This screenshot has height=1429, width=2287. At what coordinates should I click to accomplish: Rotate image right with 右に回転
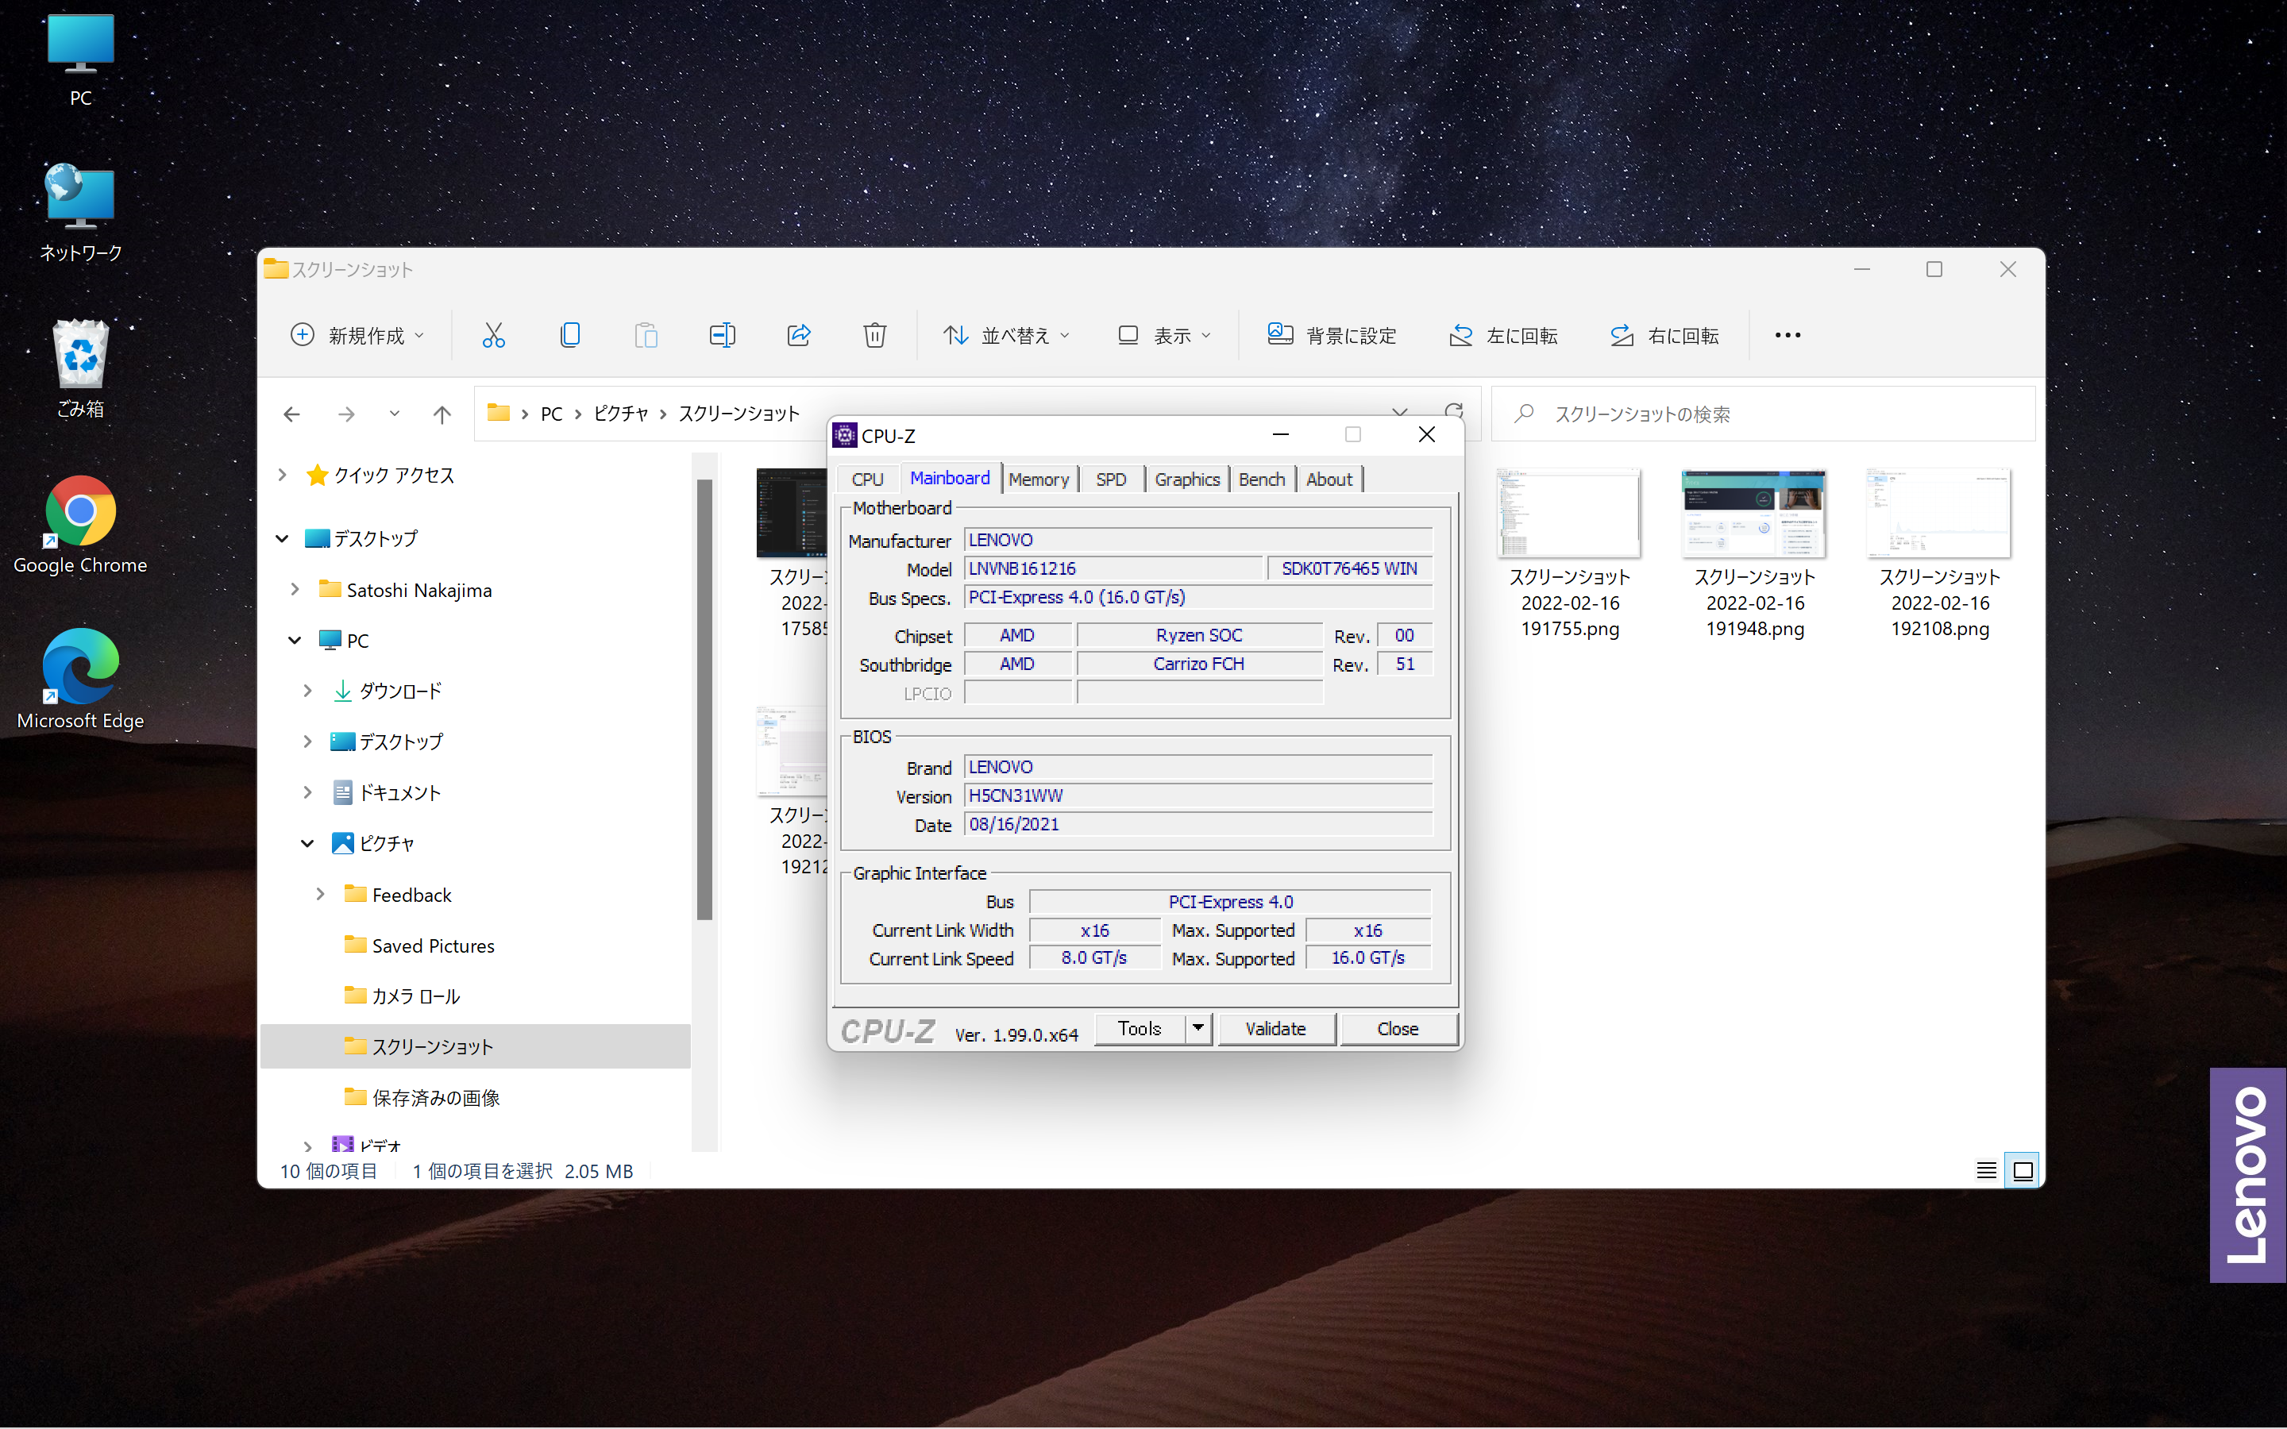1664,336
